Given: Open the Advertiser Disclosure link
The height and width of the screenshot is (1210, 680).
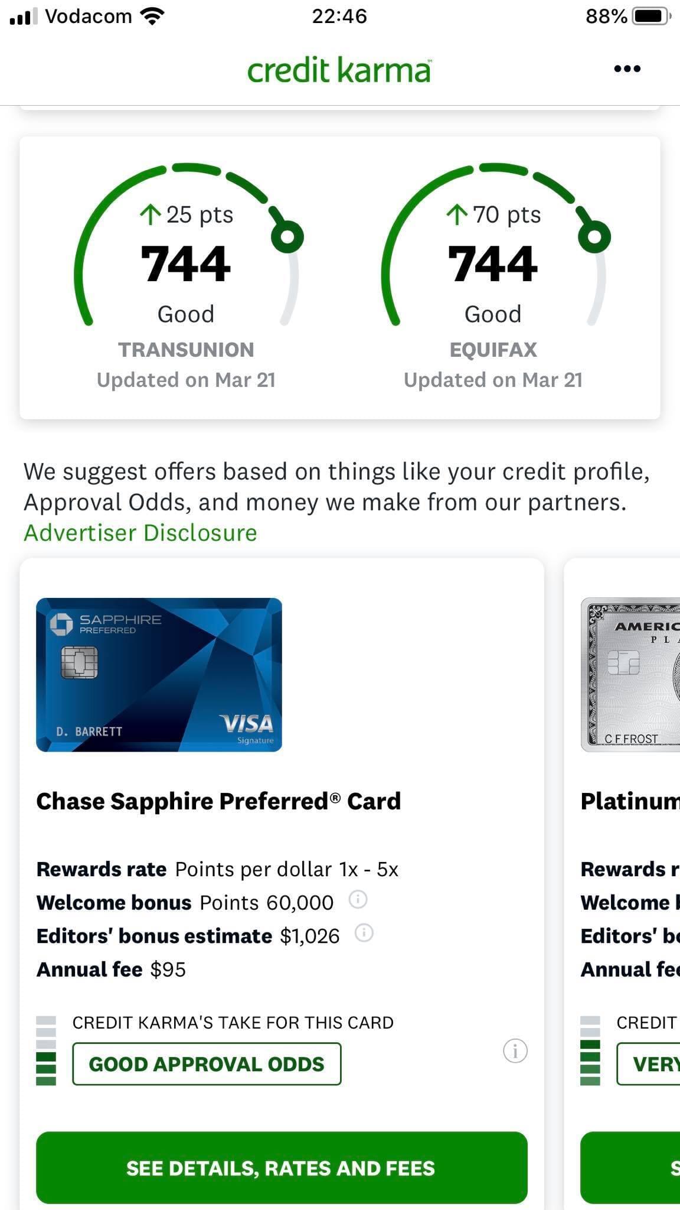Looking at the screenshot, I should coord(140,533).
